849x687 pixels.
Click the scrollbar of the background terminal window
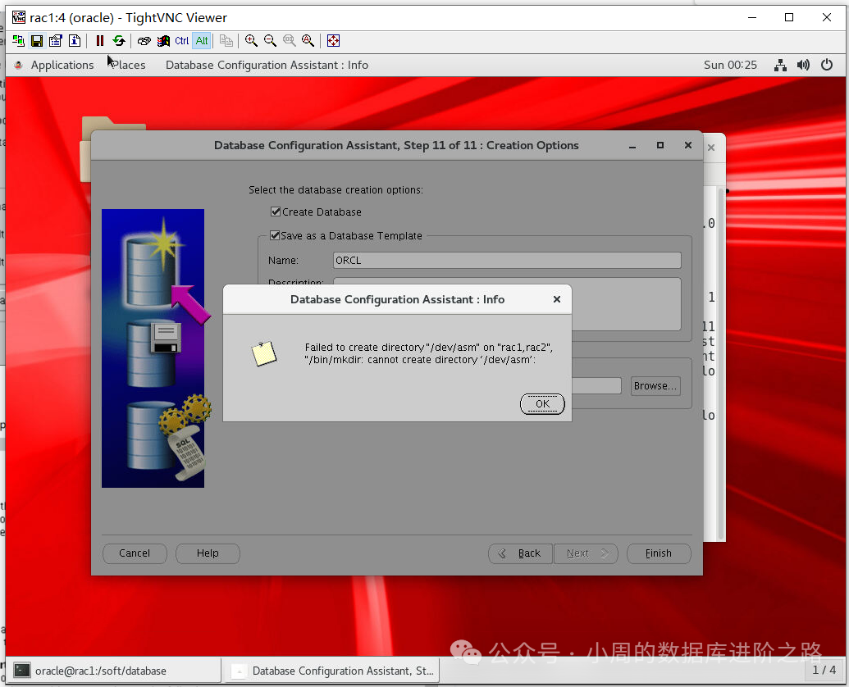point(721,363)
